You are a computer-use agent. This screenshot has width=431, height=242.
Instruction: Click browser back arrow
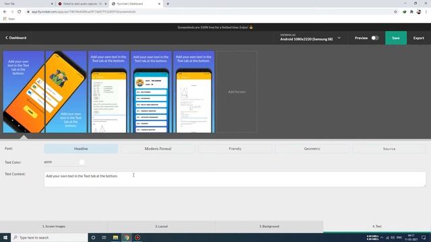click(x=5, y=12)
